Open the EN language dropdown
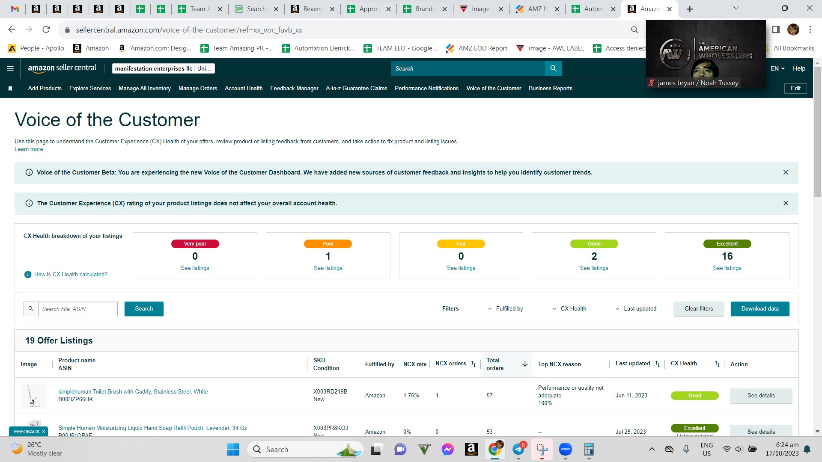 (x=777, y=68)
